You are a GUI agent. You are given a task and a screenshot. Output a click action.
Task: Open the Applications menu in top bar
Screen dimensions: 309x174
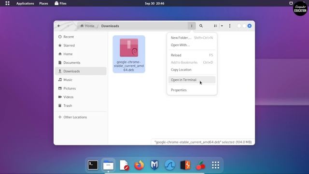[x=25, y=3]
